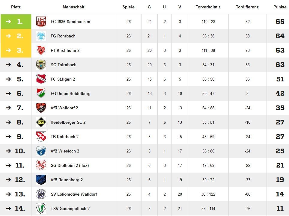This screenshot has height=216, width=289.
Task: Open the FG Union Heidelberg team page
Action: 70,93
